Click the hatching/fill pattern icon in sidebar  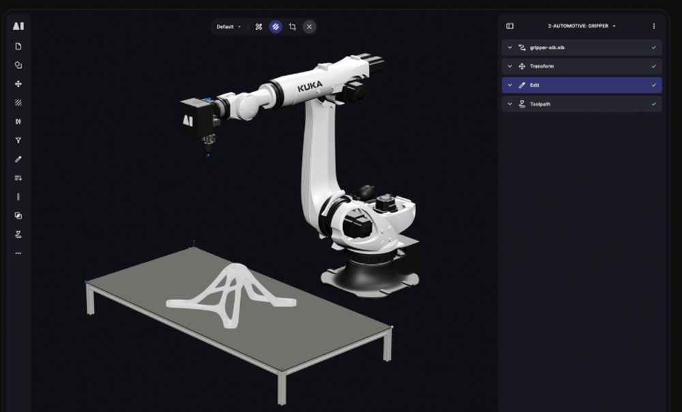[x=18, y=102]
